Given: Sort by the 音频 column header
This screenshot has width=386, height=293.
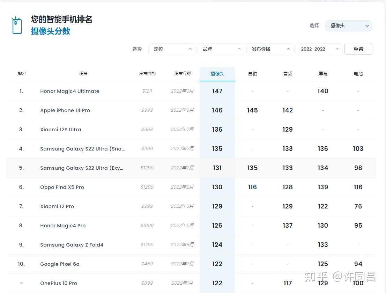Looking at the screenshot, I should point(287,74).
